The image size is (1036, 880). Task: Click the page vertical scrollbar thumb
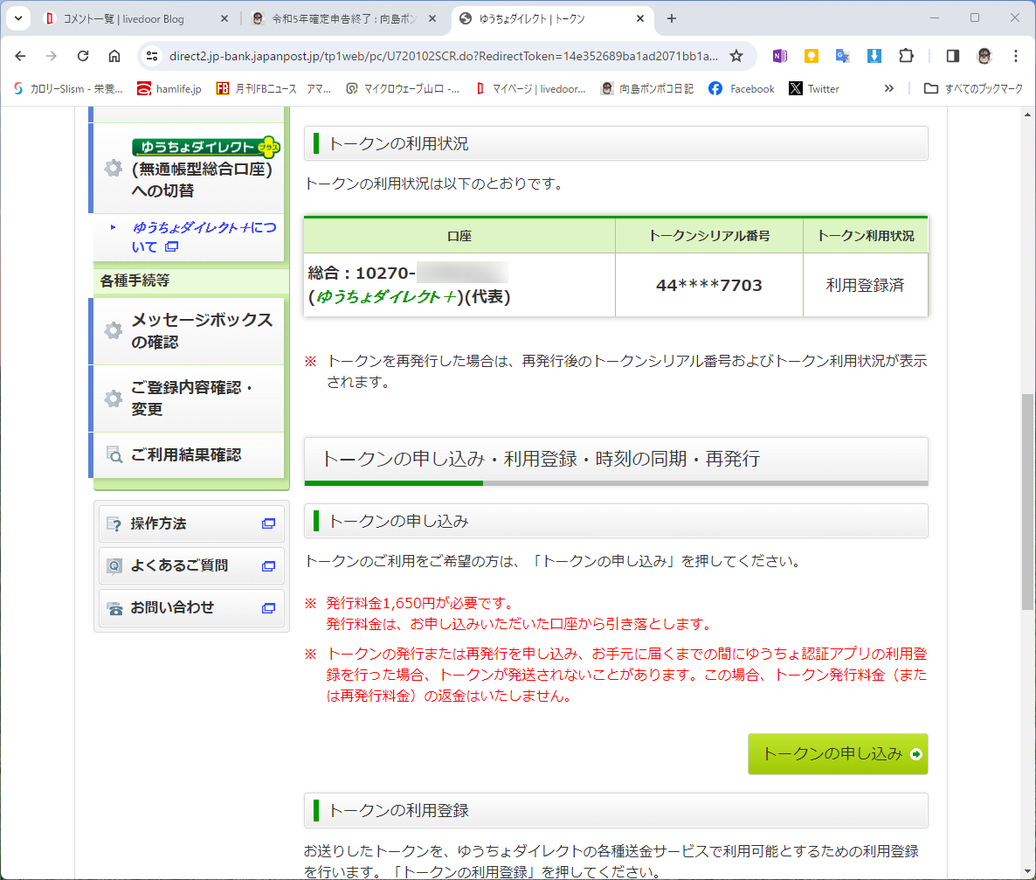pyautogui.click(x=1027, y=501)
